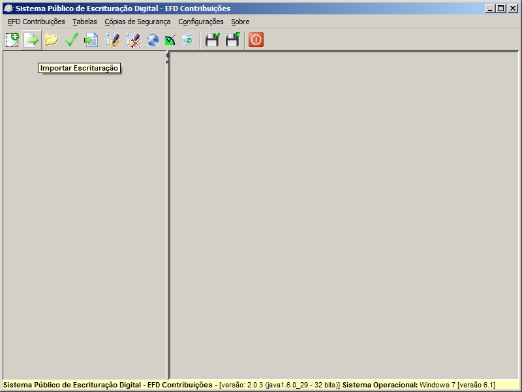Click the floppy disk icon next to the recycle bin

click(x=213, y=40)
